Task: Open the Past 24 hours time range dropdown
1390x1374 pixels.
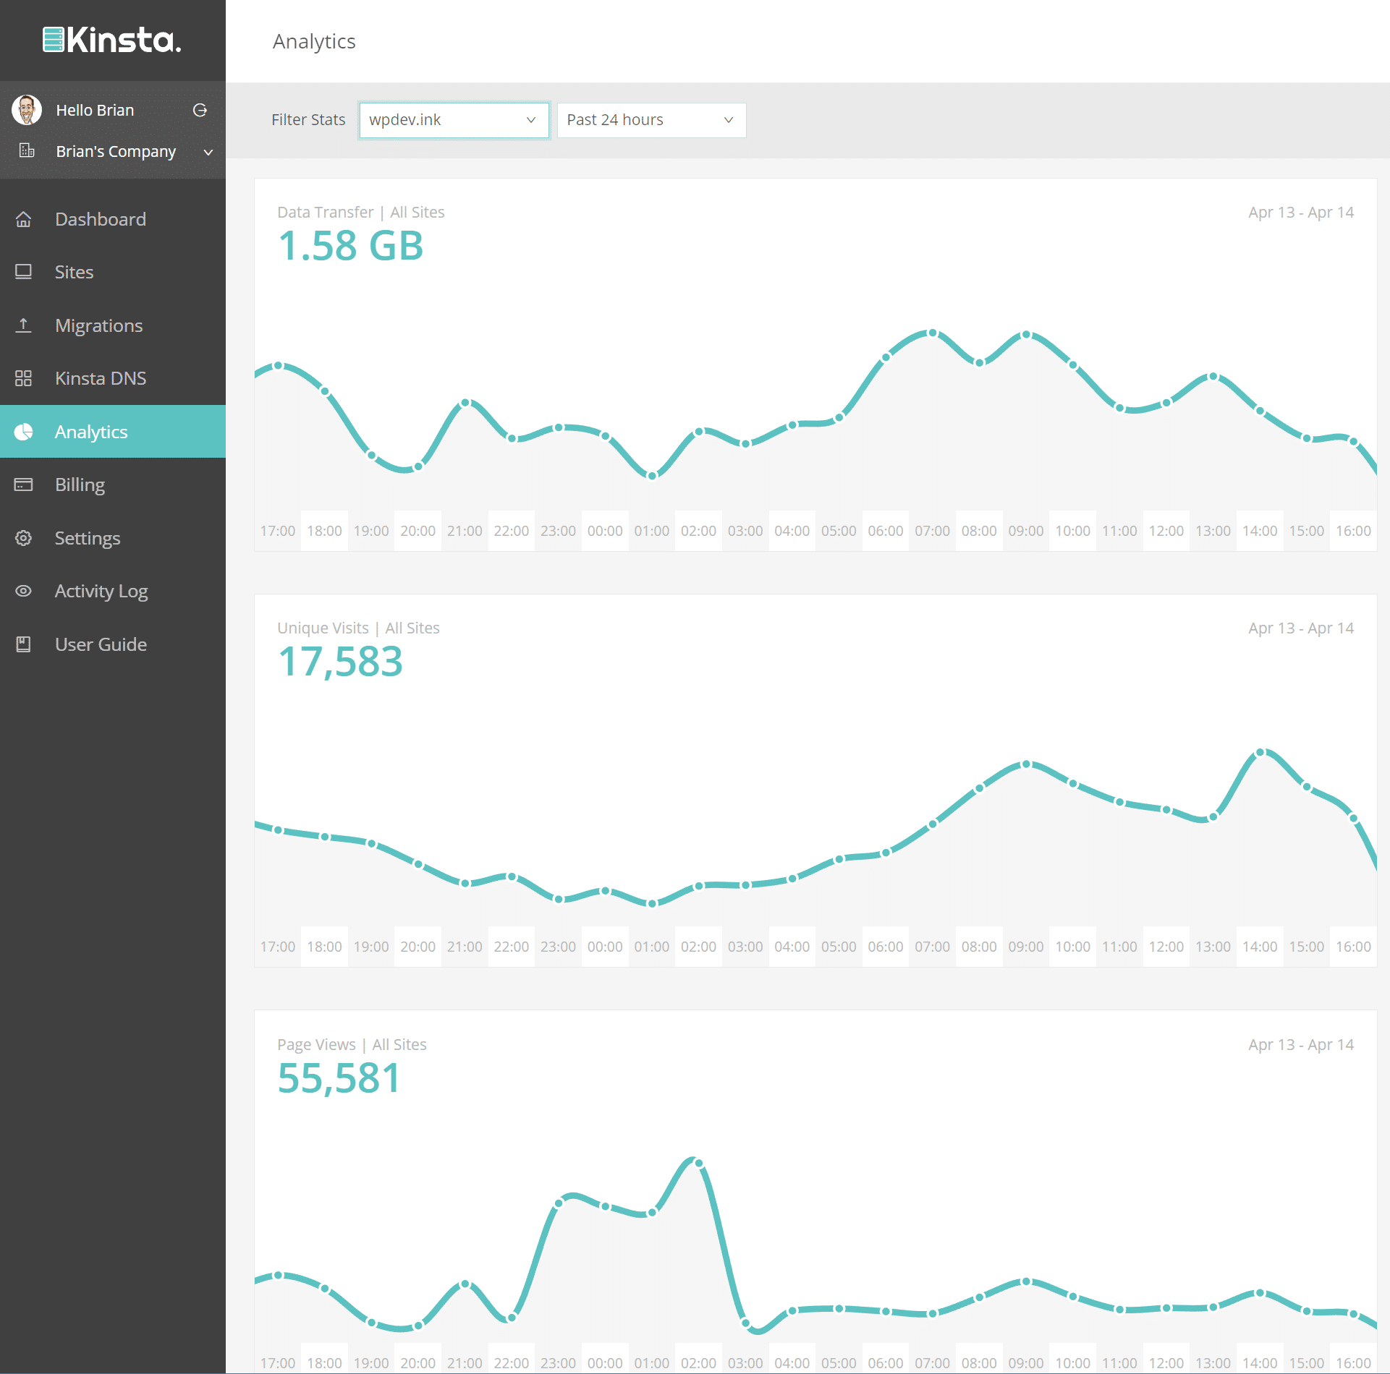Action: [650, 120]
